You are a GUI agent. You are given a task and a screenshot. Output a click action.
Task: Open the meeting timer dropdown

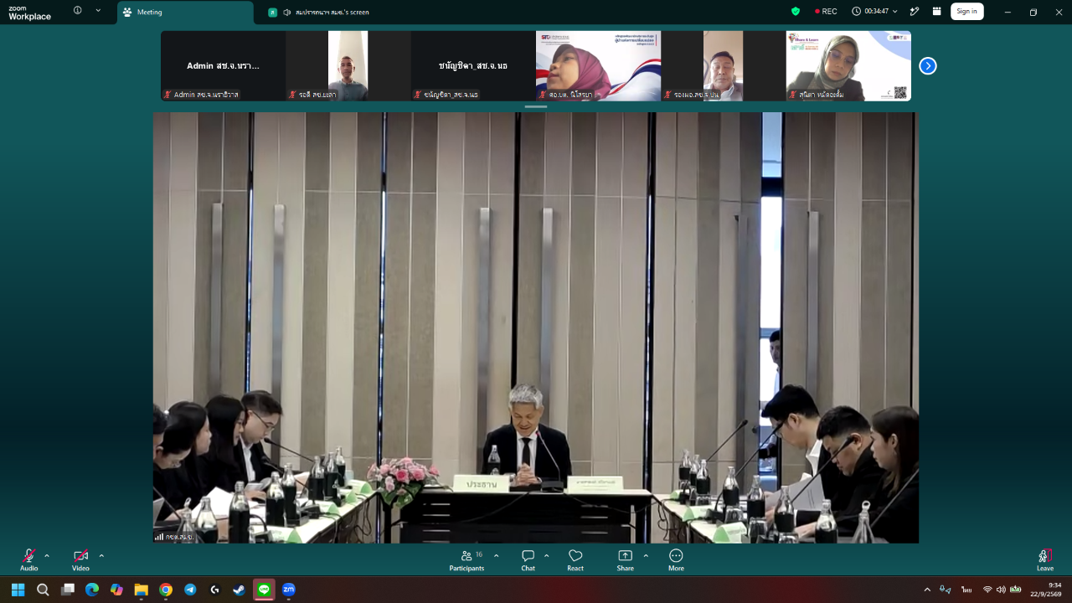click(874, 12)
